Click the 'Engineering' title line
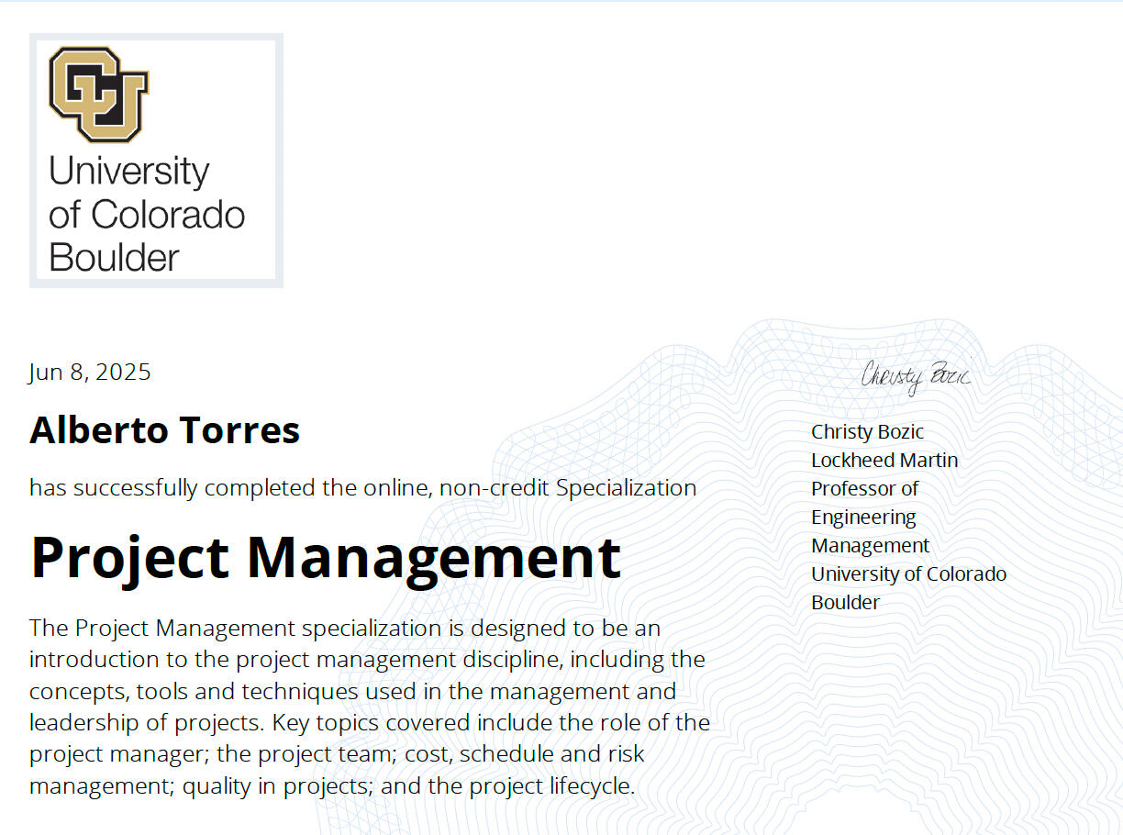Viewport: 1123px width, 835px height. point(863,518)
